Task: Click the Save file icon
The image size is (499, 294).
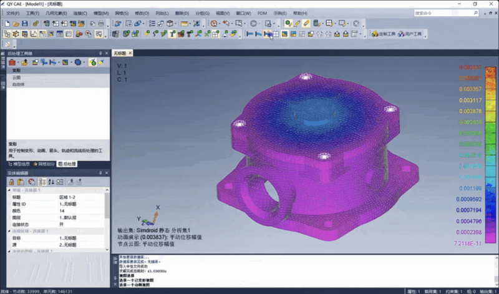Action: coord(26,24)
